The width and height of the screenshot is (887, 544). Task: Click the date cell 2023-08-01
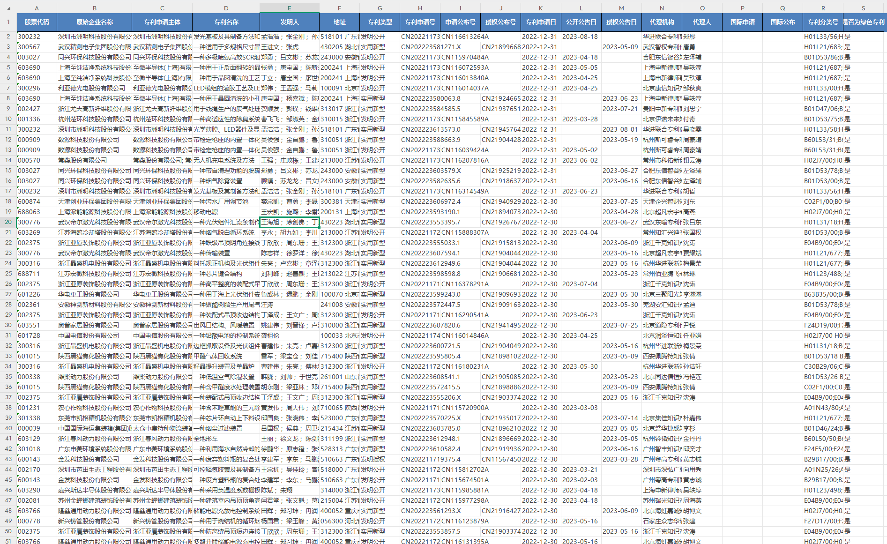click(622, 129)
